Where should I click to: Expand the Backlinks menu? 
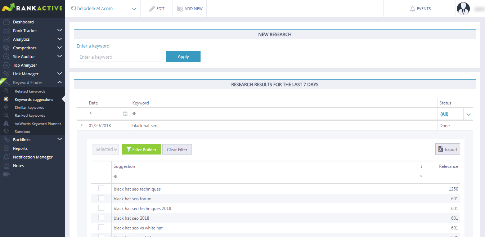pos(60,140)
